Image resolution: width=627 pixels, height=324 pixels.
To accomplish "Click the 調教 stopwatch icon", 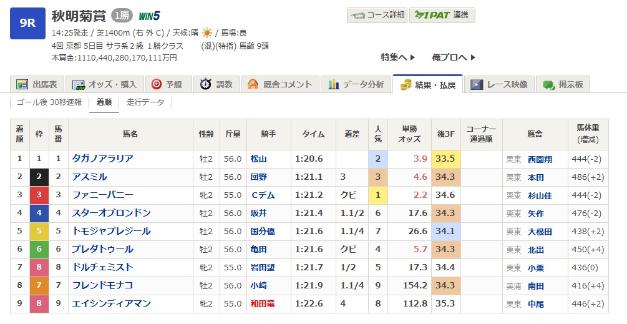I will tap(206, 84).
